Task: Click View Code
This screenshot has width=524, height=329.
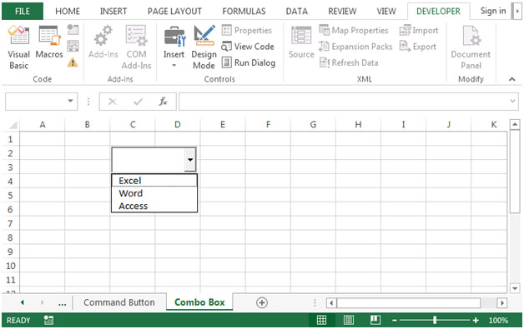Action: pos(248,47)
